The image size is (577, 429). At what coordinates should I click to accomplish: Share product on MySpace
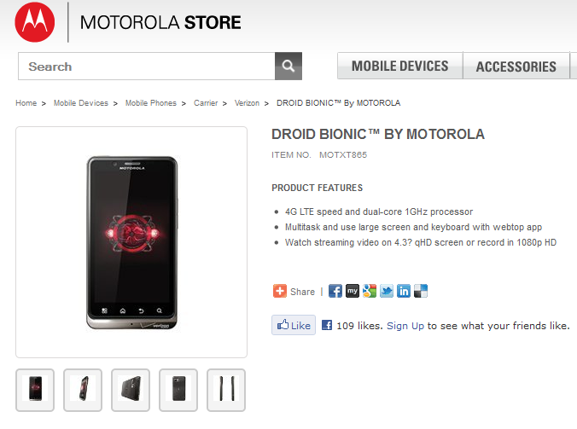[352, 291]
